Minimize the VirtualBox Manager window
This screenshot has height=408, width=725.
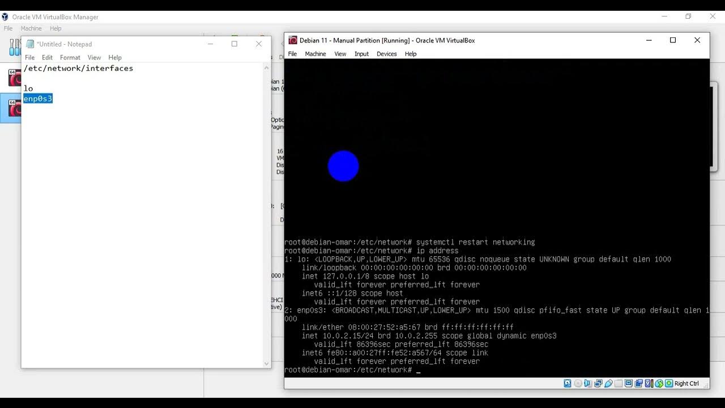coord(664,16)
